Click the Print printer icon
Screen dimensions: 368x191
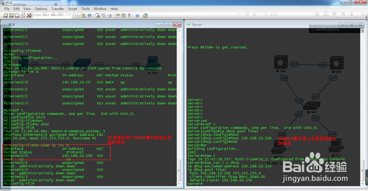[x=109, y=15]
